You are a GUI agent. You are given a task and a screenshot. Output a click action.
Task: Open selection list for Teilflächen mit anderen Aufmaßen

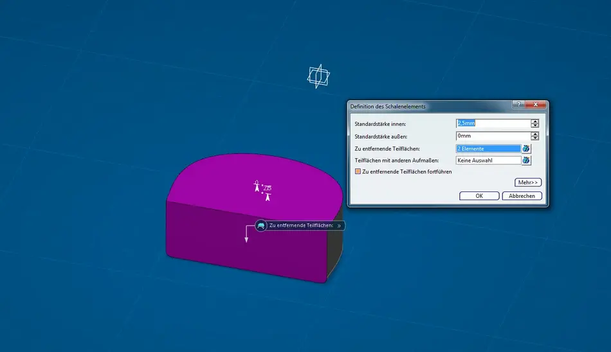click(526, 160)
